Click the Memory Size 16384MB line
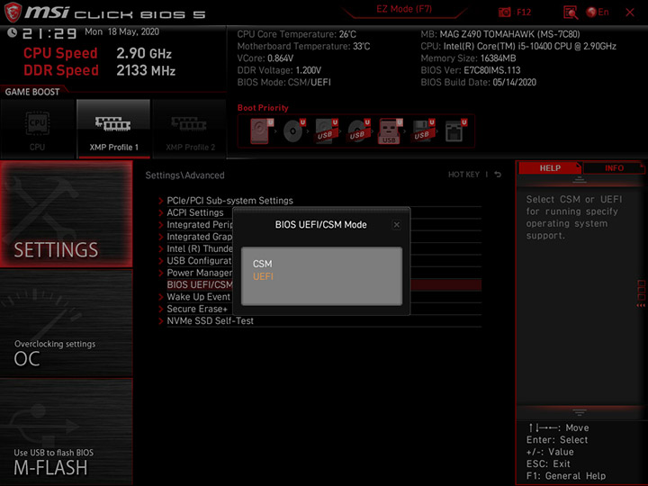The width and height of the screenshot is (648, 486). point(468,58)
